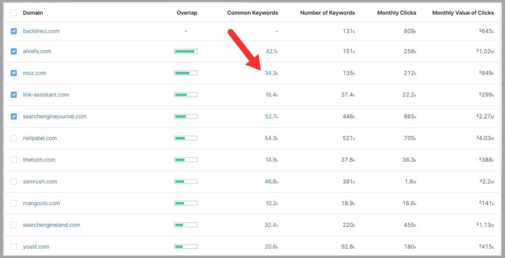
Task: View moz.com 34.3k common keywords
Action: [271, 73]
